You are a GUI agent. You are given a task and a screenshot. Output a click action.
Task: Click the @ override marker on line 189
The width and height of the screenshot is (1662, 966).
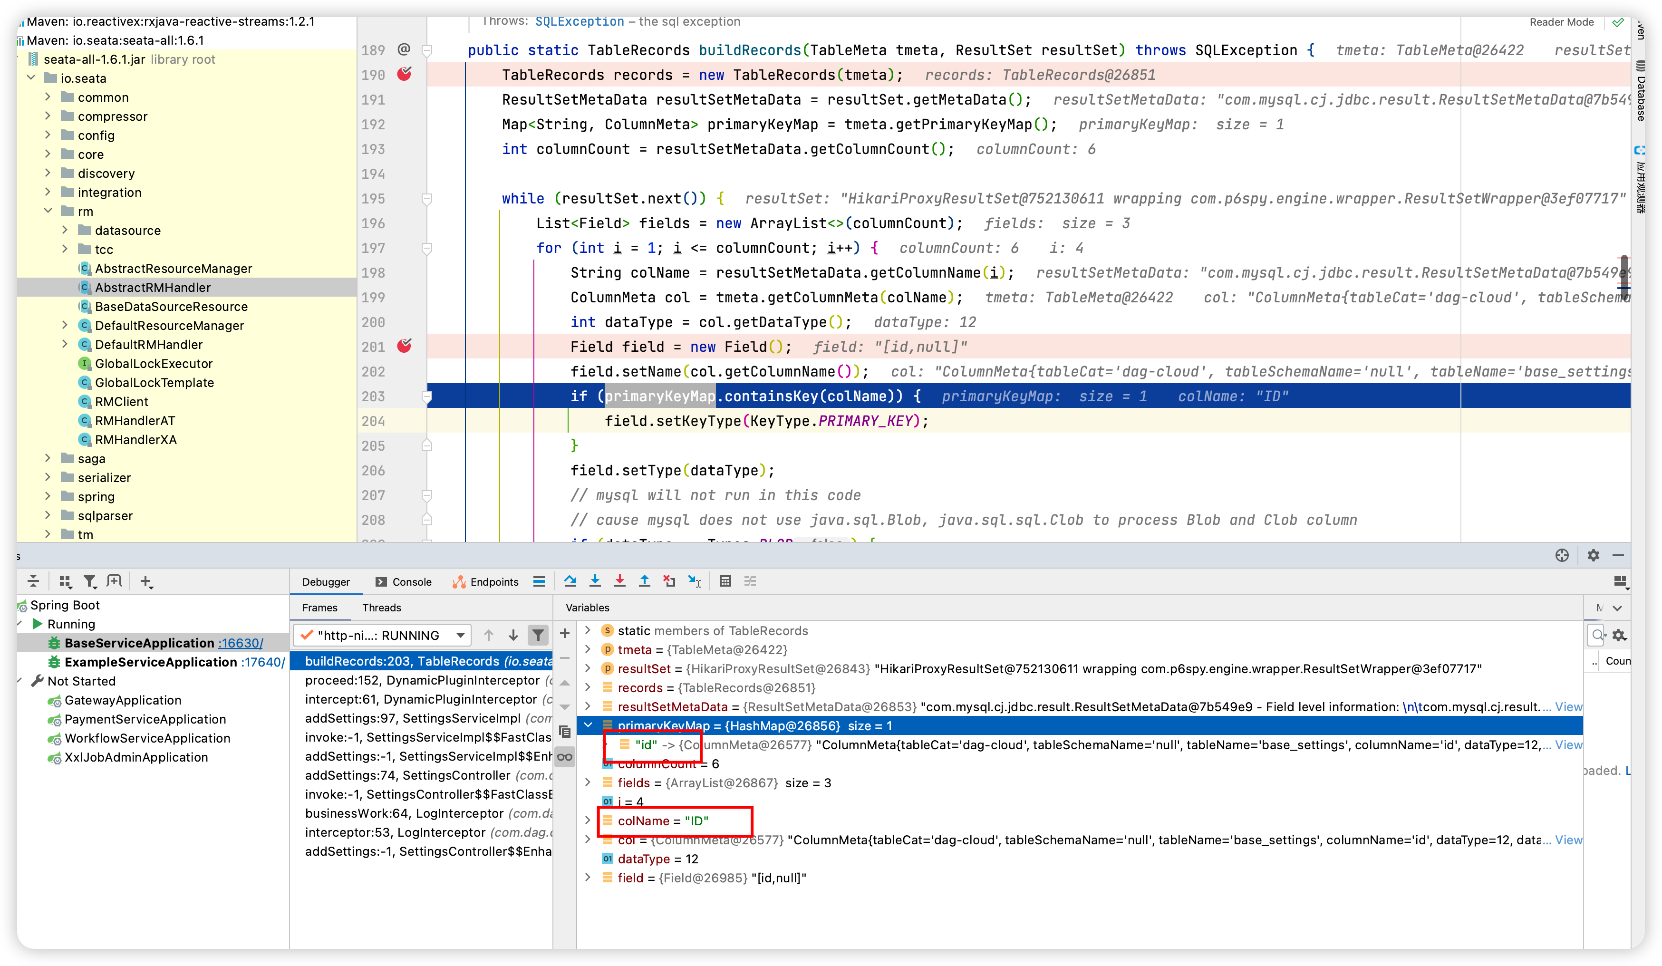pos(404,49)
